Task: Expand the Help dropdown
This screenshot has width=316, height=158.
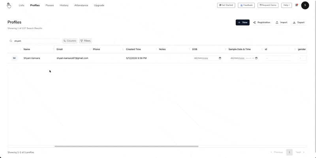Action: point(287,5)
